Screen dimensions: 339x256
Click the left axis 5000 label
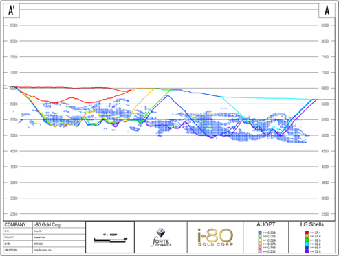click(14, 135)
